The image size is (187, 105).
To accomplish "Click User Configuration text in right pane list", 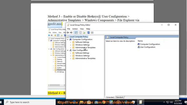I will [x=148, y=47].
